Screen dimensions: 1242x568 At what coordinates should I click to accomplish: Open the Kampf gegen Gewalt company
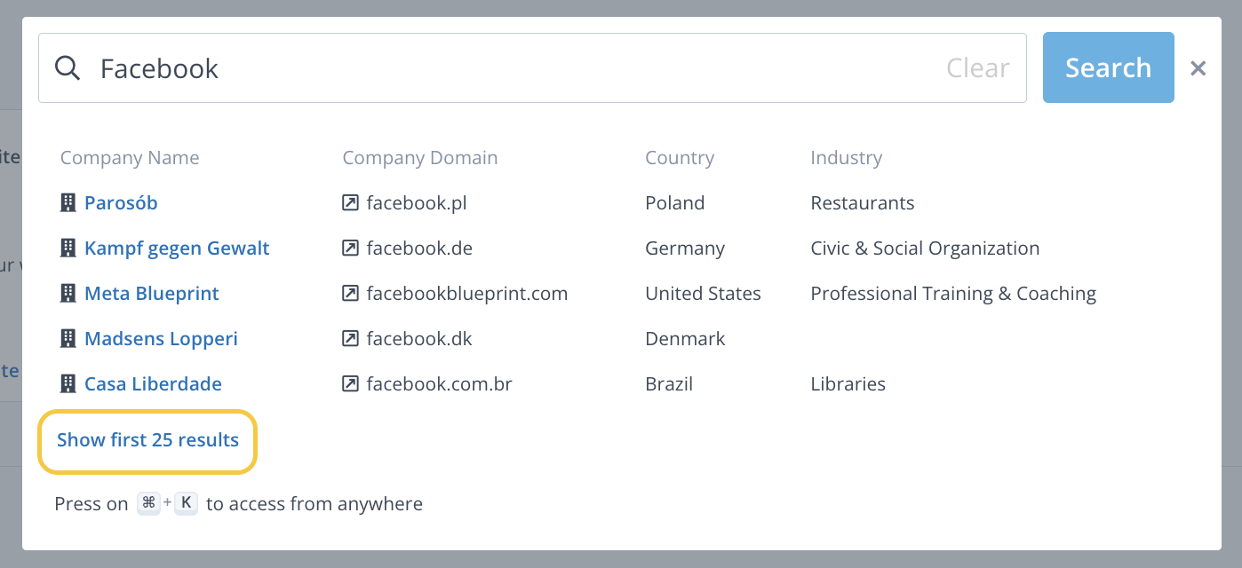coord(177,248)
